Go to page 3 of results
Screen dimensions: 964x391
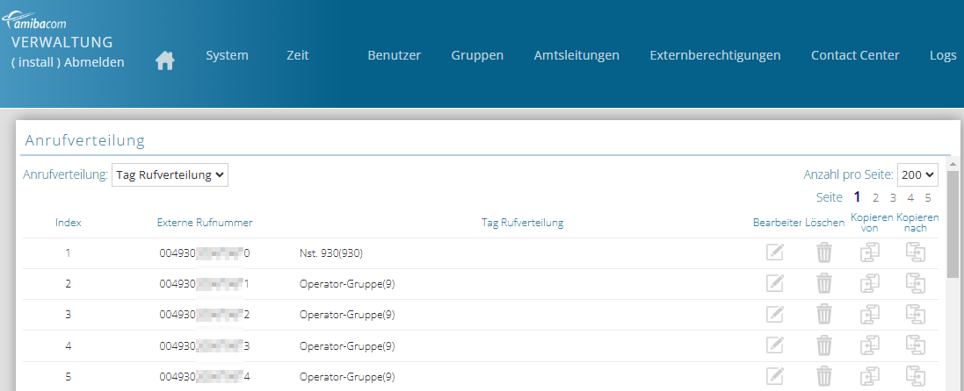[x=893, y=198]
